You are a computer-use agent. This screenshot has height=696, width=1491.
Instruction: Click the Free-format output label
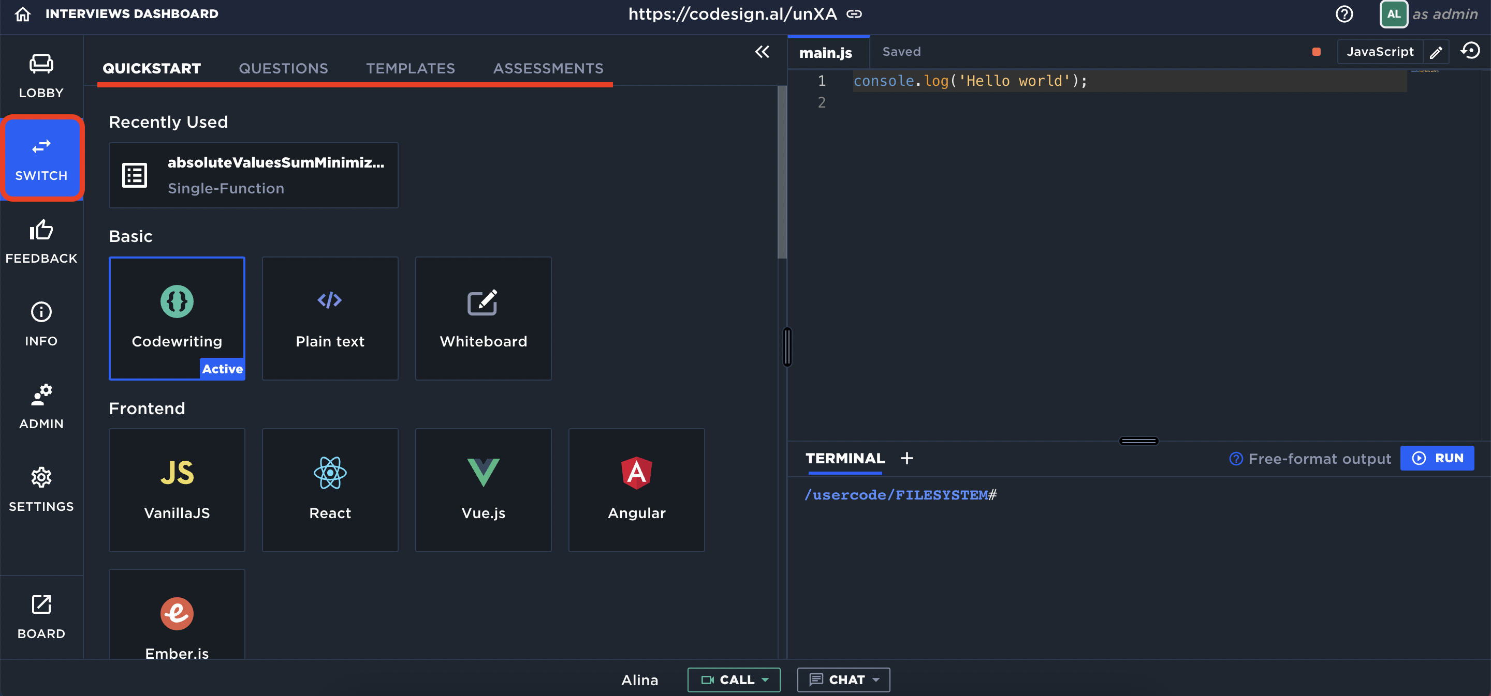(x=1319, y=459)
